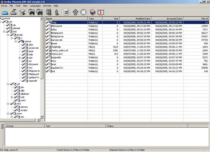Screen dimensions: 210x152
Task: Click the blue drive toolbar icon
Action: click(5, 12)
